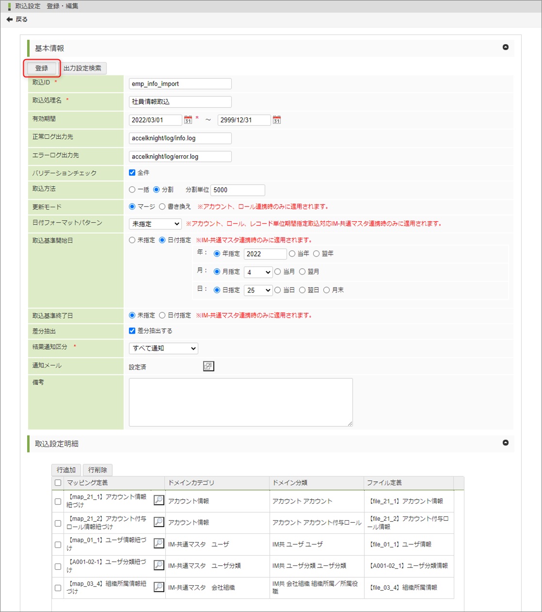Collapse the 取込設定明細 section
This screenshot has height=612, width=542.
[506, 443]
